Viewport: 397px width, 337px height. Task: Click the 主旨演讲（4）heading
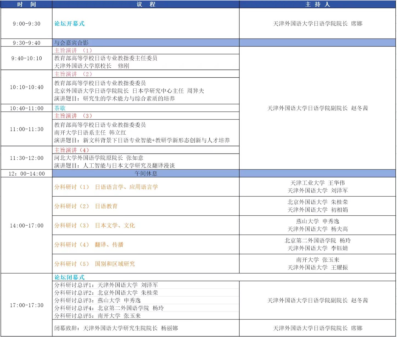coord(72,150)
